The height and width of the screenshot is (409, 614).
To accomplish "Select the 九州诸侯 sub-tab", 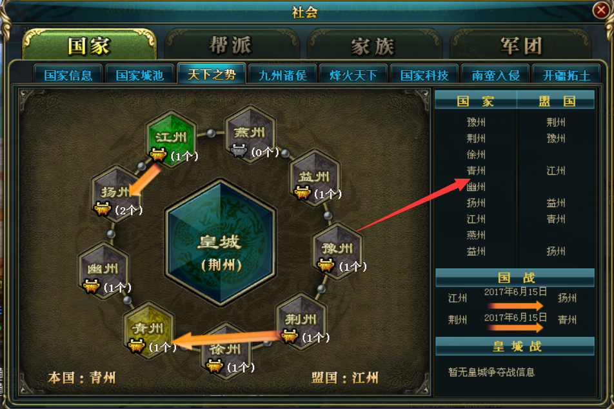I will [x=282, y=75].
